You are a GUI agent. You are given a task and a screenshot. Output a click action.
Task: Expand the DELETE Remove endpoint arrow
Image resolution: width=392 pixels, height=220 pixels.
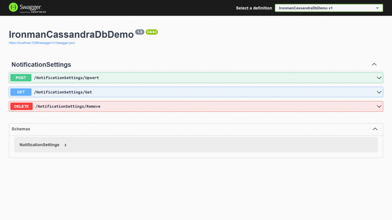379,106
